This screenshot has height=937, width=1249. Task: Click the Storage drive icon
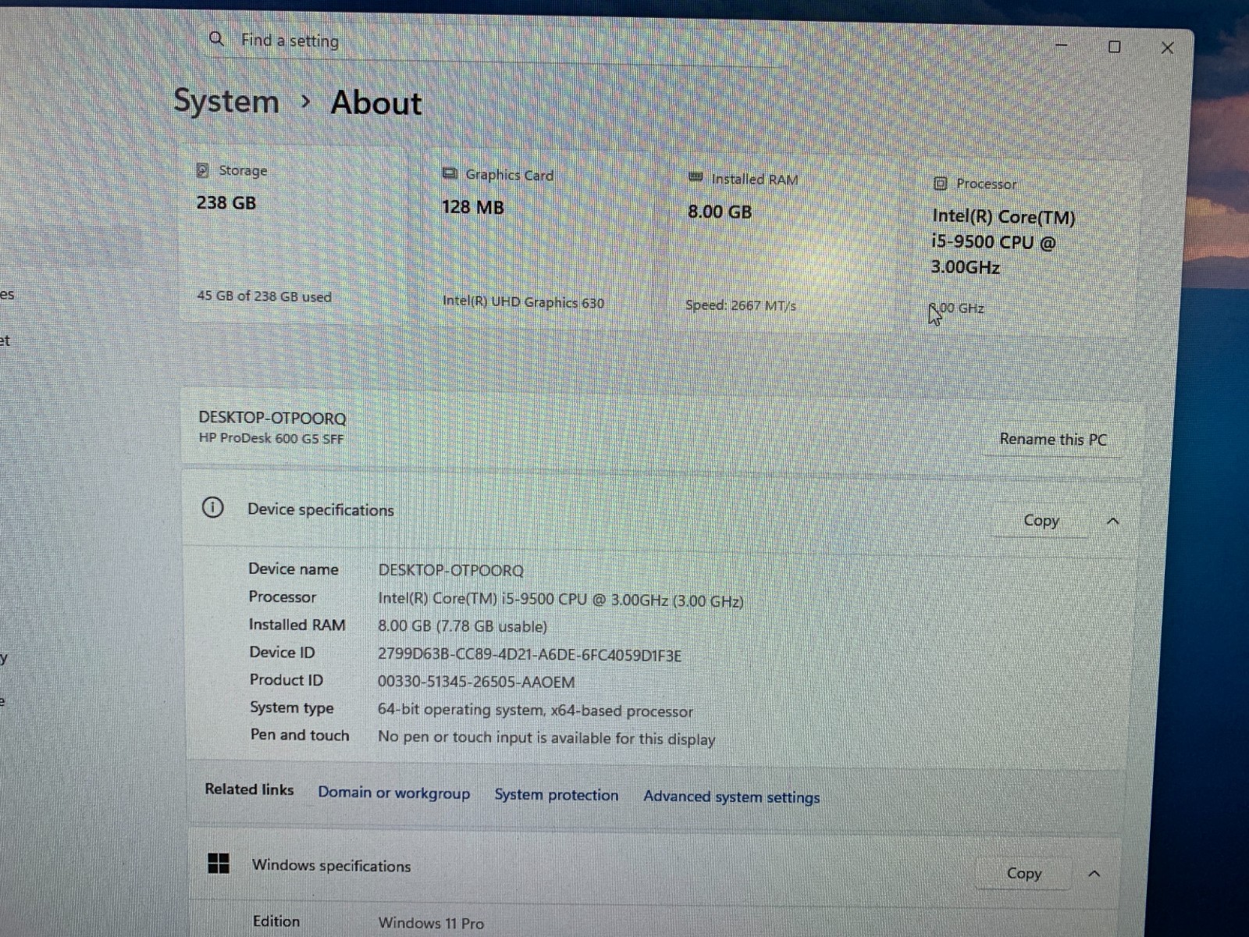pyautogui.click(x=203, y=170)
